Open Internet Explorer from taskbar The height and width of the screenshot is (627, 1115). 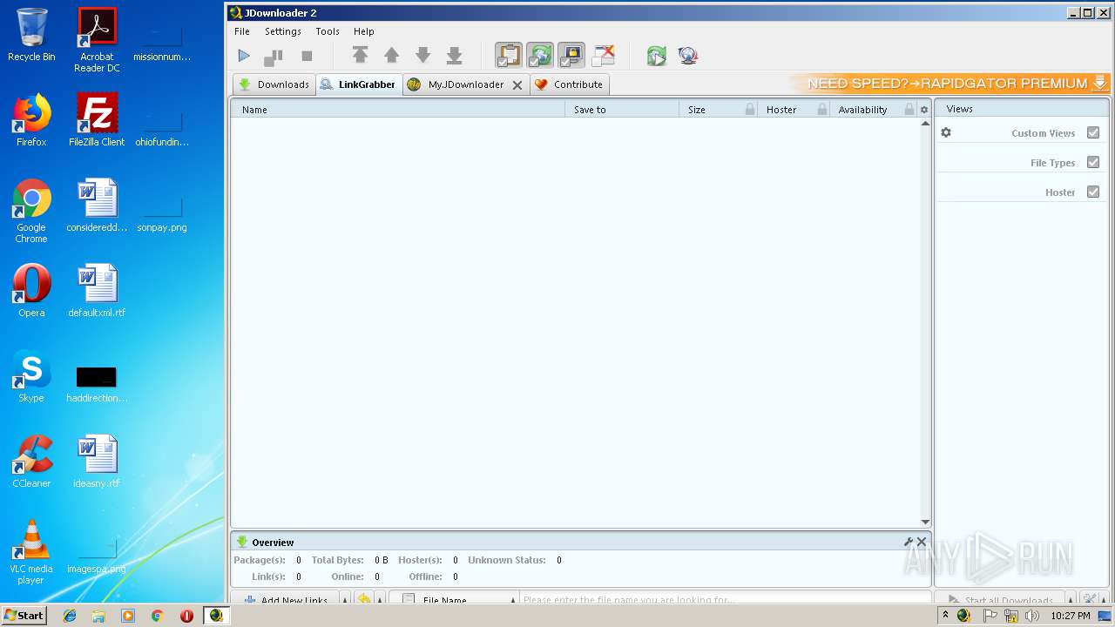[70, 616]
